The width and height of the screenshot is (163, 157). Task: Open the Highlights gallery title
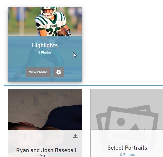45,45
